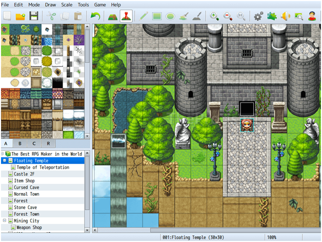The height and width of the screenshot is (242, 322).
Task: Click the Copy icon
Action: tap(65, 16)
